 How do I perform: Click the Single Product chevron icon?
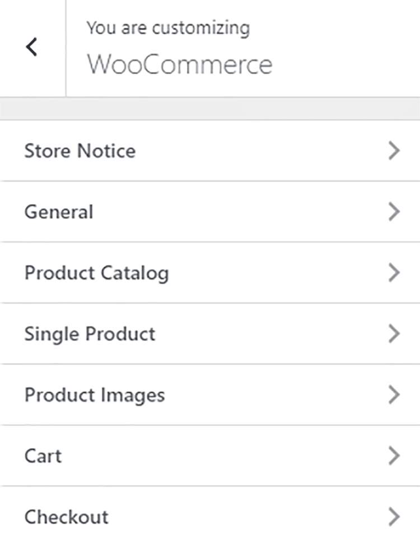click(x=394, y=334)
